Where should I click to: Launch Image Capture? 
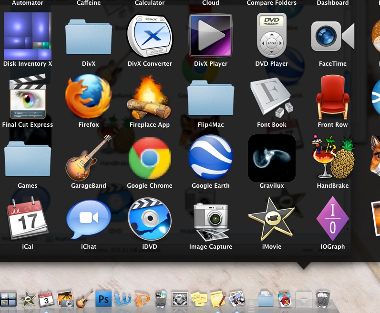211,222
